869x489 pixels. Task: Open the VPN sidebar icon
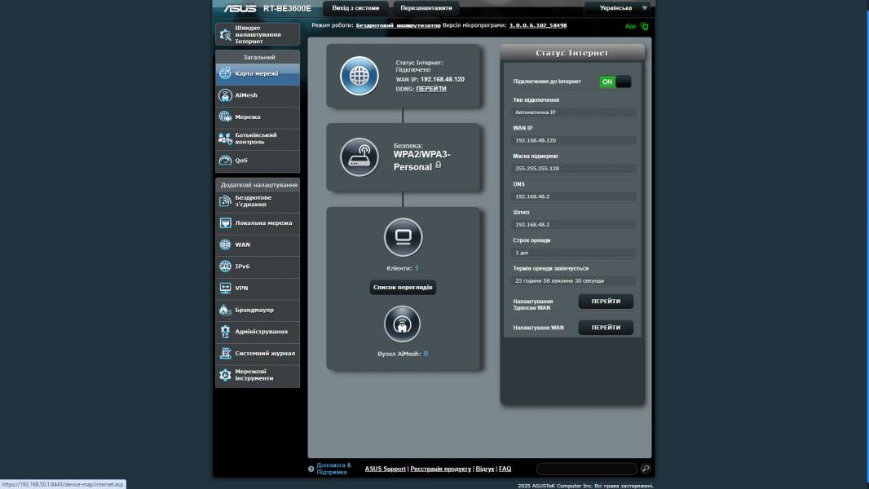[225, 288]
